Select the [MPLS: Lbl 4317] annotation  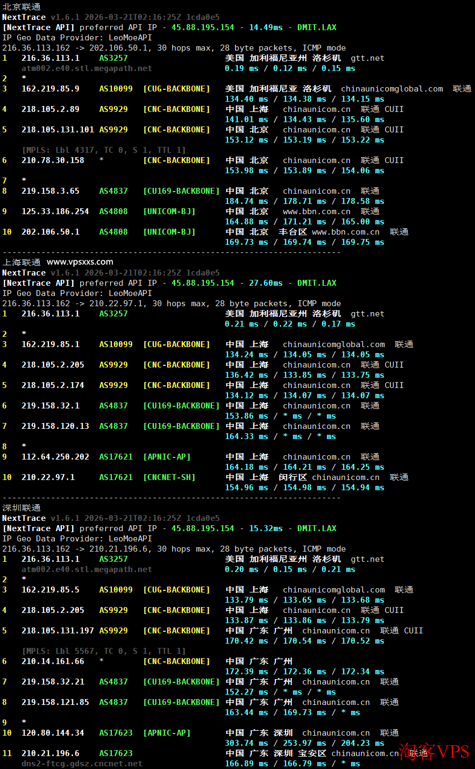pos(104,150)
